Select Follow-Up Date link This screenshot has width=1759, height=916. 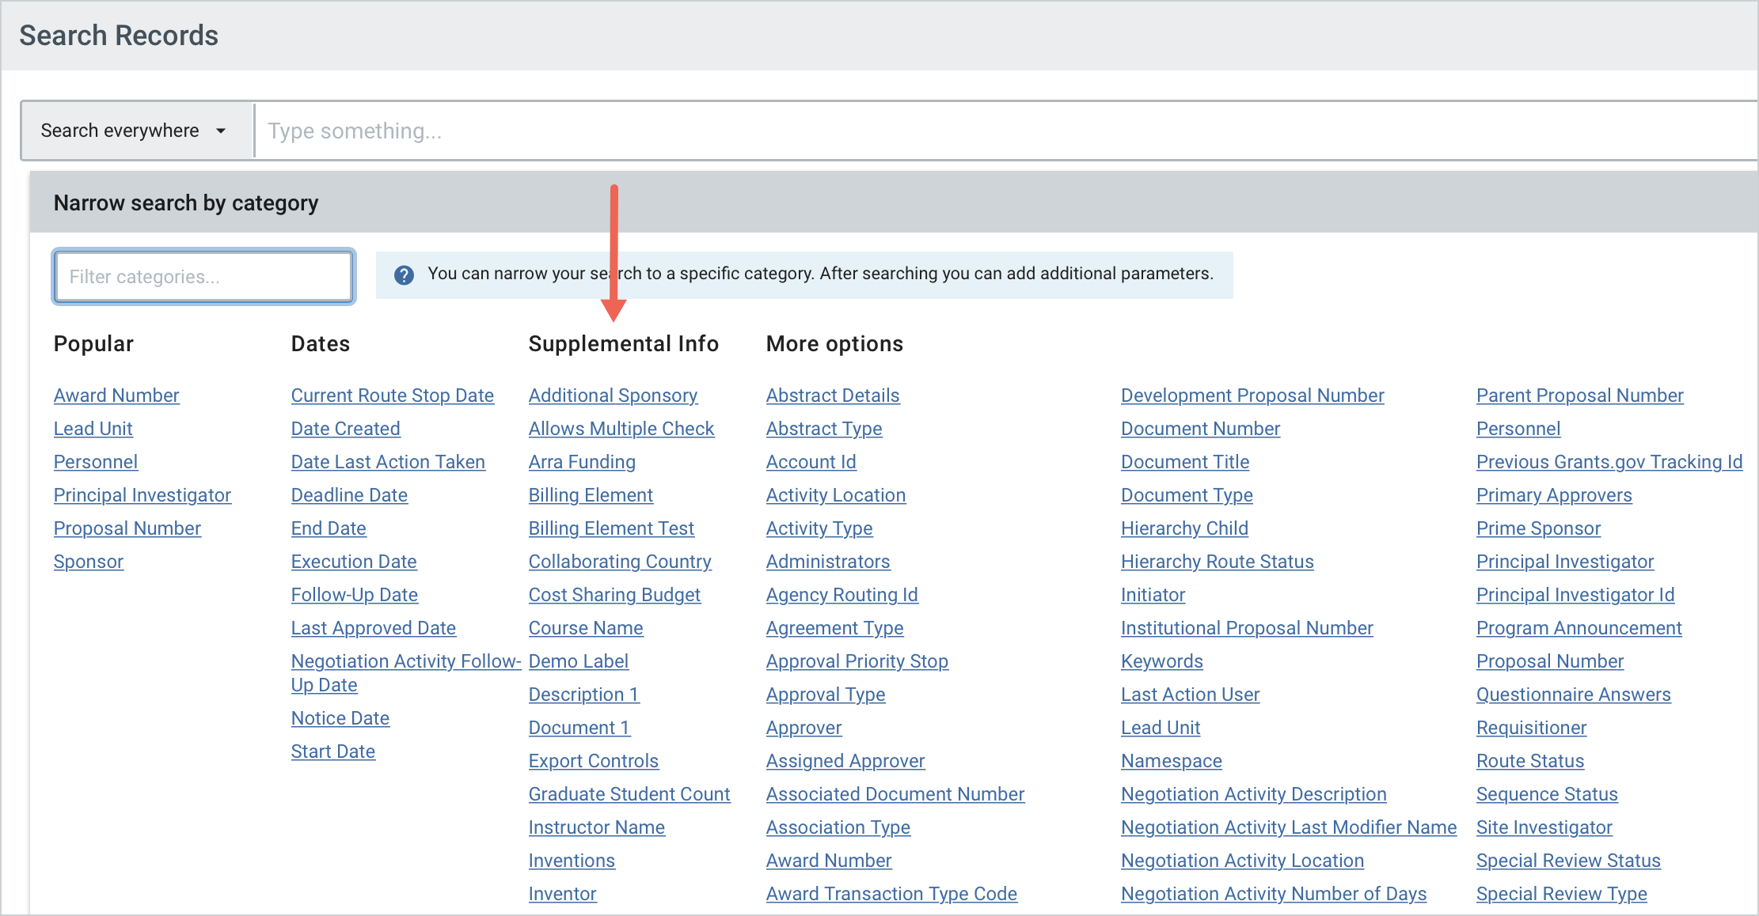point(355,595)
